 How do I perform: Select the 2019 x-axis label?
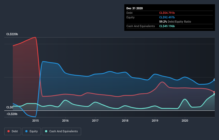point(155,121)
